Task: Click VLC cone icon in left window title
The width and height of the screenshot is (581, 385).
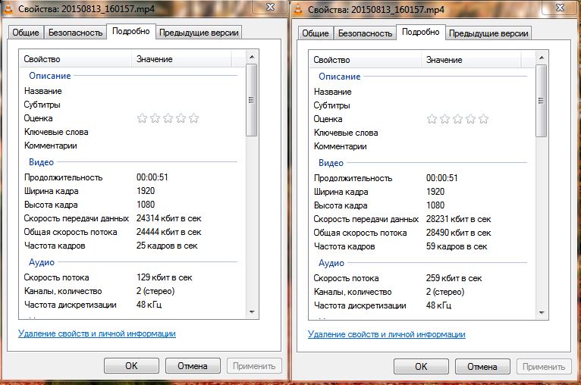Action: click(x=8, y=9)
